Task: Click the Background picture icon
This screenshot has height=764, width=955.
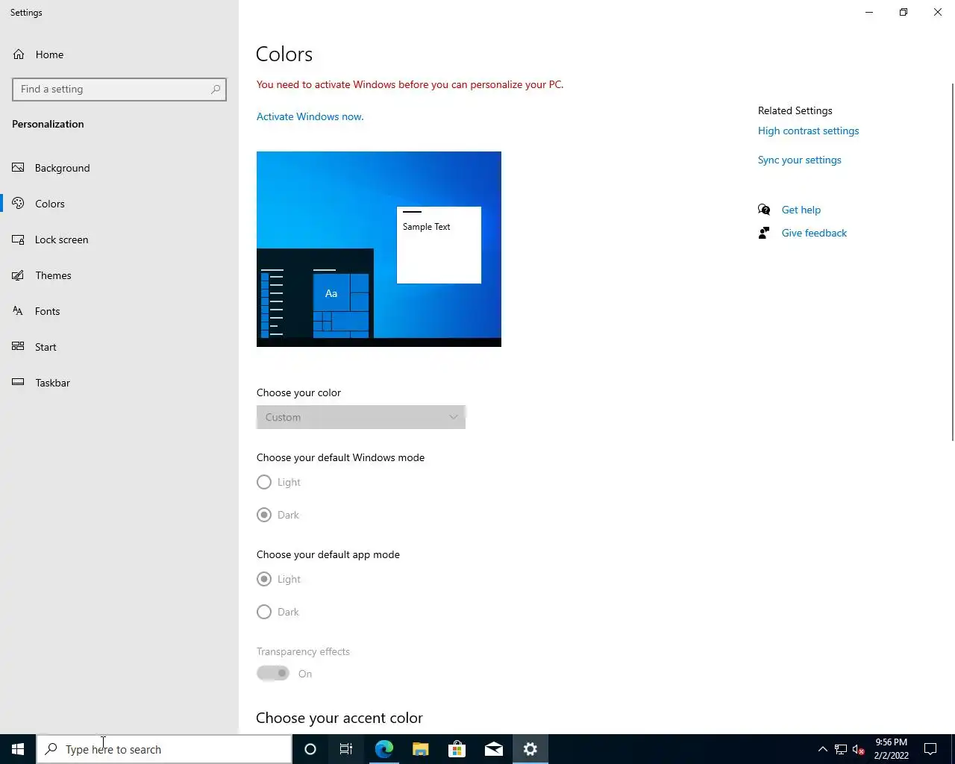Action: pyautogui.click(x=19, y=168)
